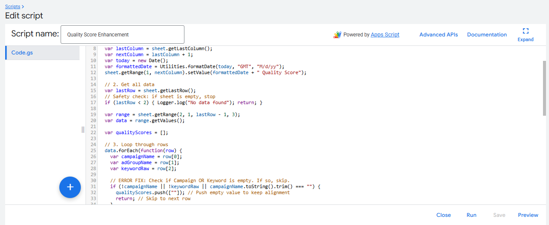Expand the editor with the Expand icon
This screenshot has height=225, width=549.
(525, 34)
